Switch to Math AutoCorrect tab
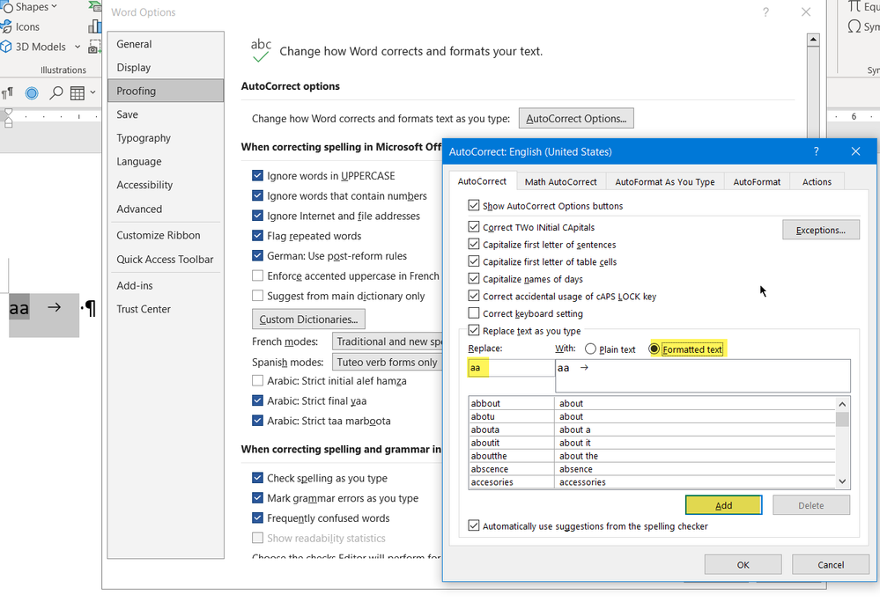 [560, 181]
